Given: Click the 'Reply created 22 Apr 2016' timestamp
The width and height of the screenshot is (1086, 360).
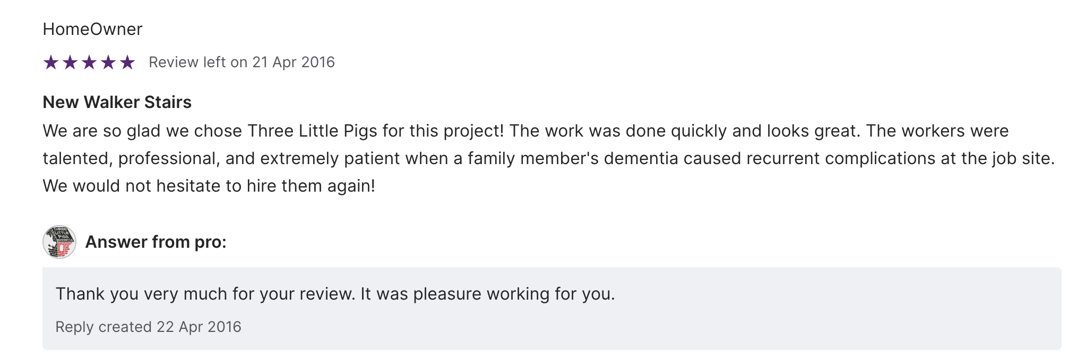Looking at the screenshot, I should [148, 327].
